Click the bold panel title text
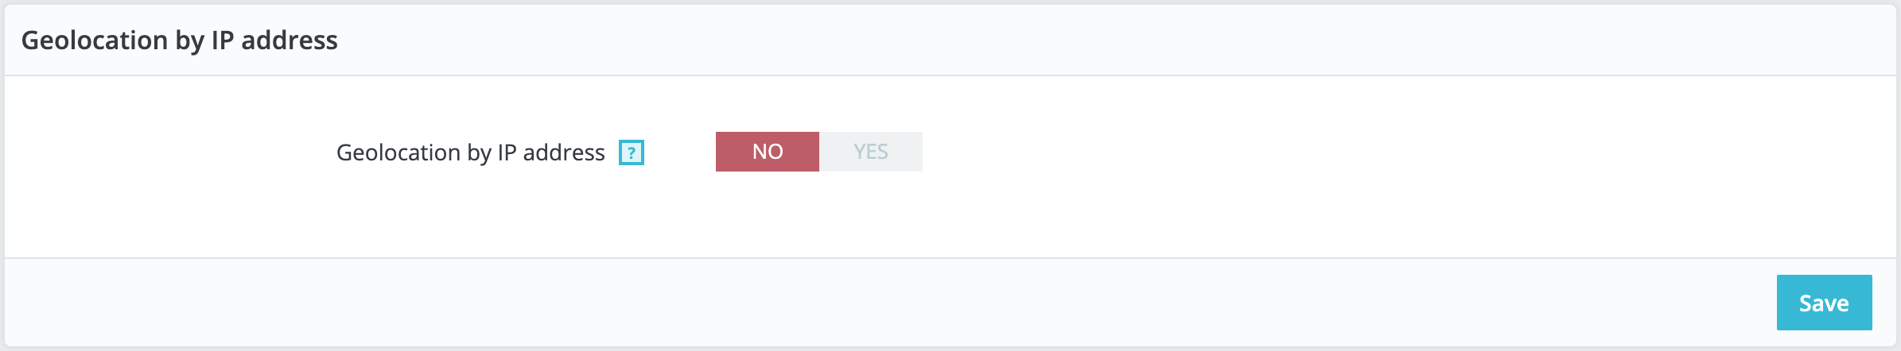 (179, 40)
